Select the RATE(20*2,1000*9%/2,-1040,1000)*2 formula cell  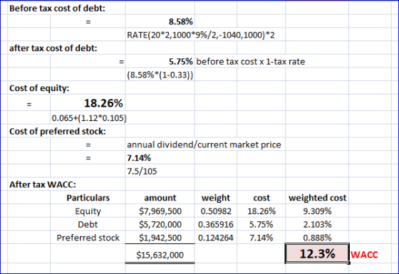(201, 35)
